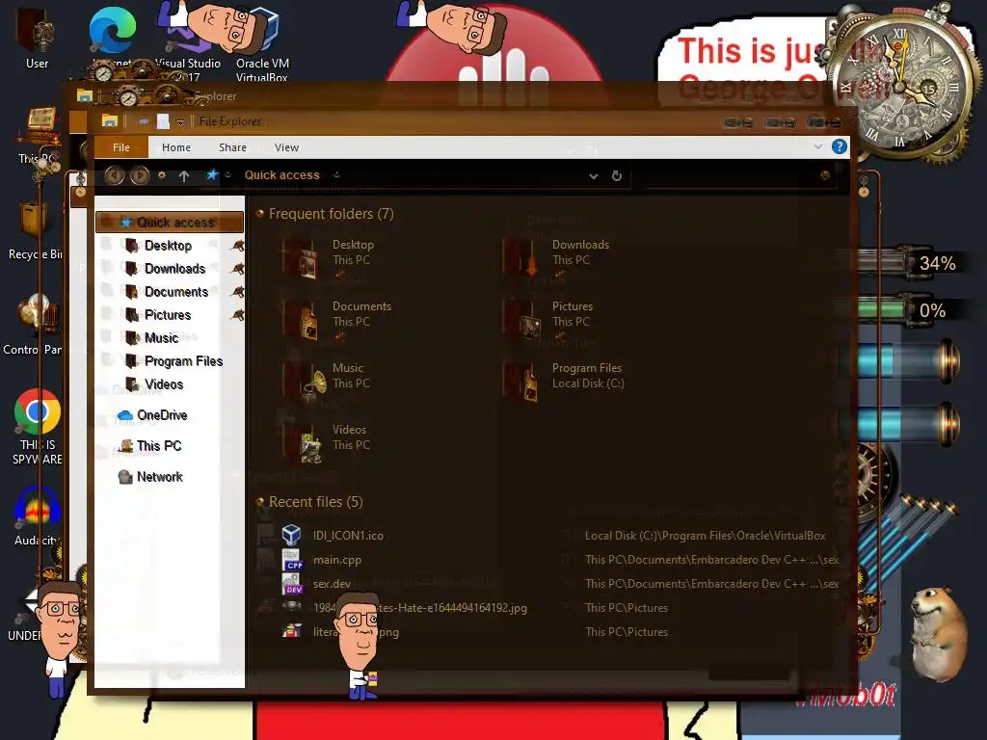
Task: Click the DEV file icon beside sex.dev
Action: [x=293, y=583]
